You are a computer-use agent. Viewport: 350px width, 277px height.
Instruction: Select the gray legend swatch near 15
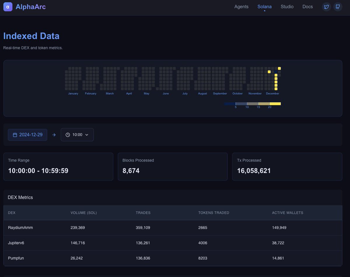click(253, 104)
